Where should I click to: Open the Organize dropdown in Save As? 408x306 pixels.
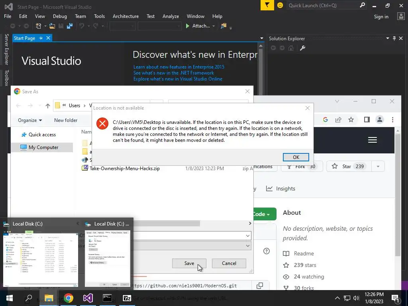click(x=29, y=120)
